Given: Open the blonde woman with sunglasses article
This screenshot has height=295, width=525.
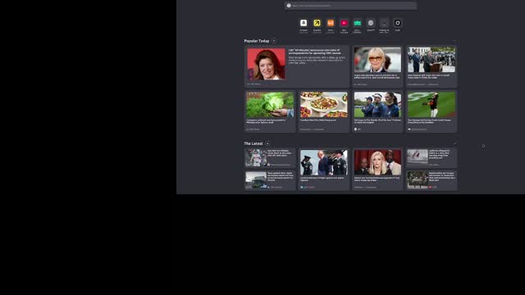Looking at the screenshot, I should coord(377,66).
